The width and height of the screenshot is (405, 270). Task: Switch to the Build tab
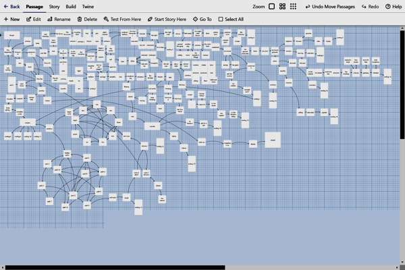point(71,6)
